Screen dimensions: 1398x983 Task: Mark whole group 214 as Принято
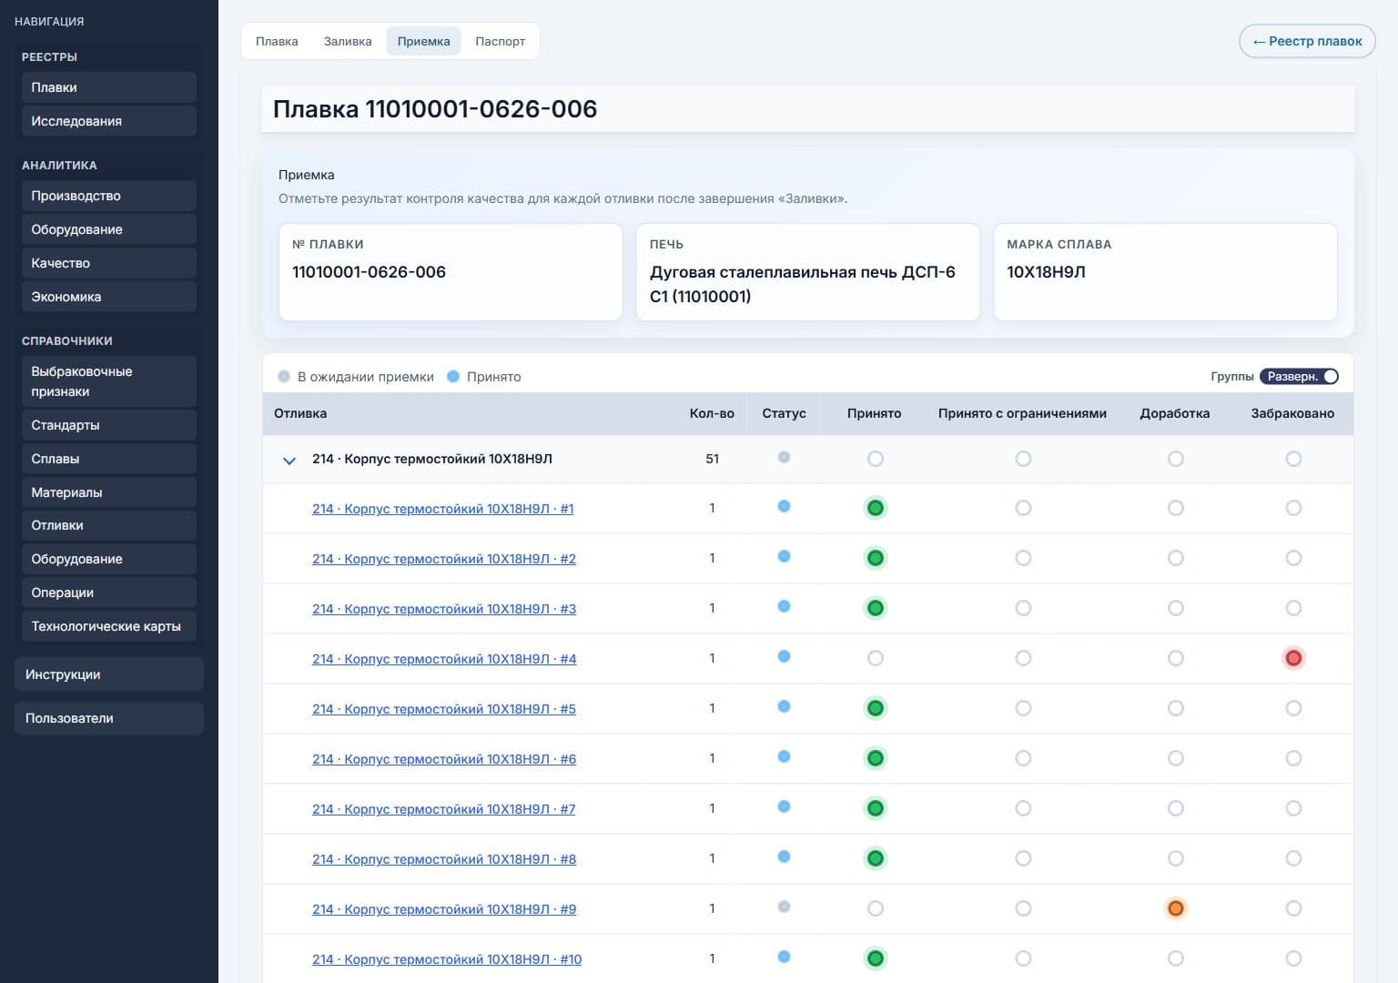[876, 459]
